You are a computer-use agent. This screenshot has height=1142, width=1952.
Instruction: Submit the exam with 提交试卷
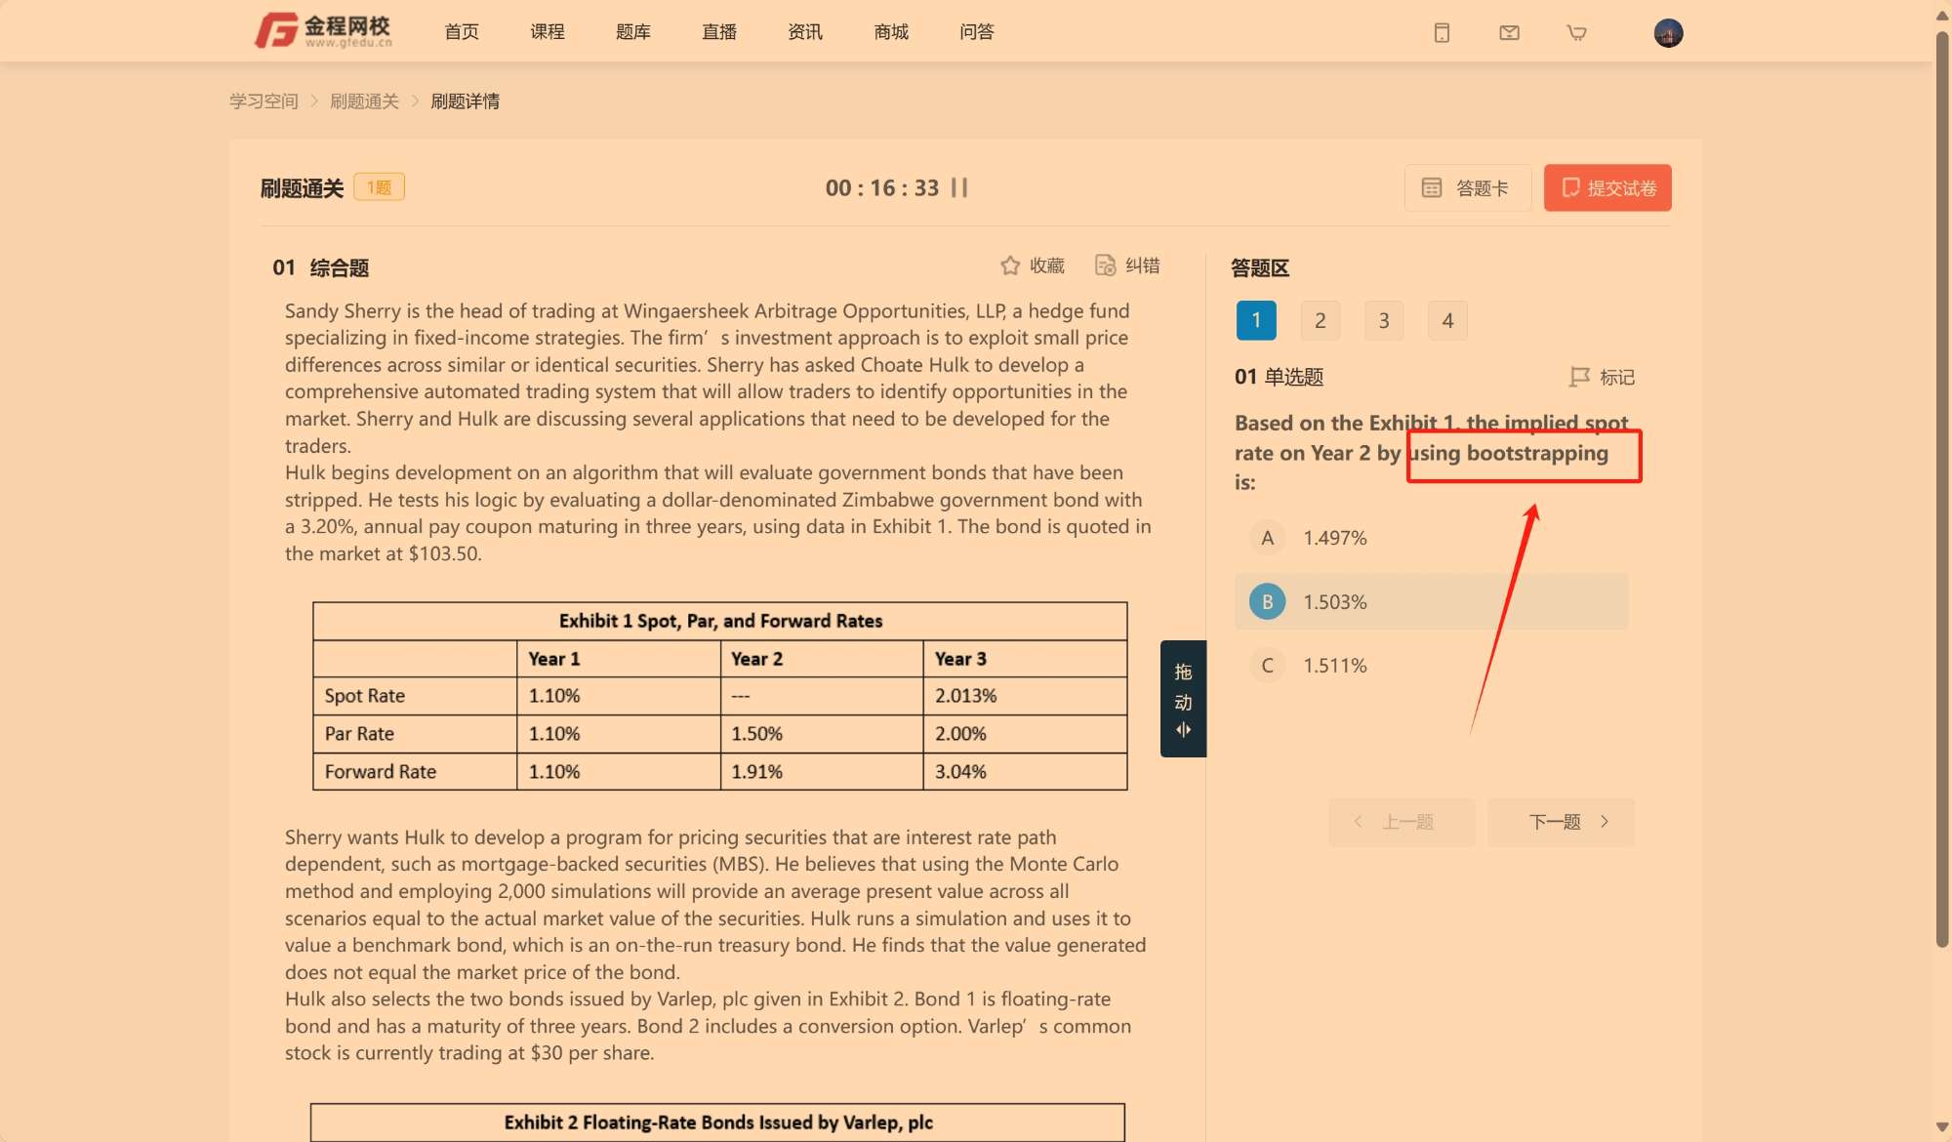tap(1607, 187)
